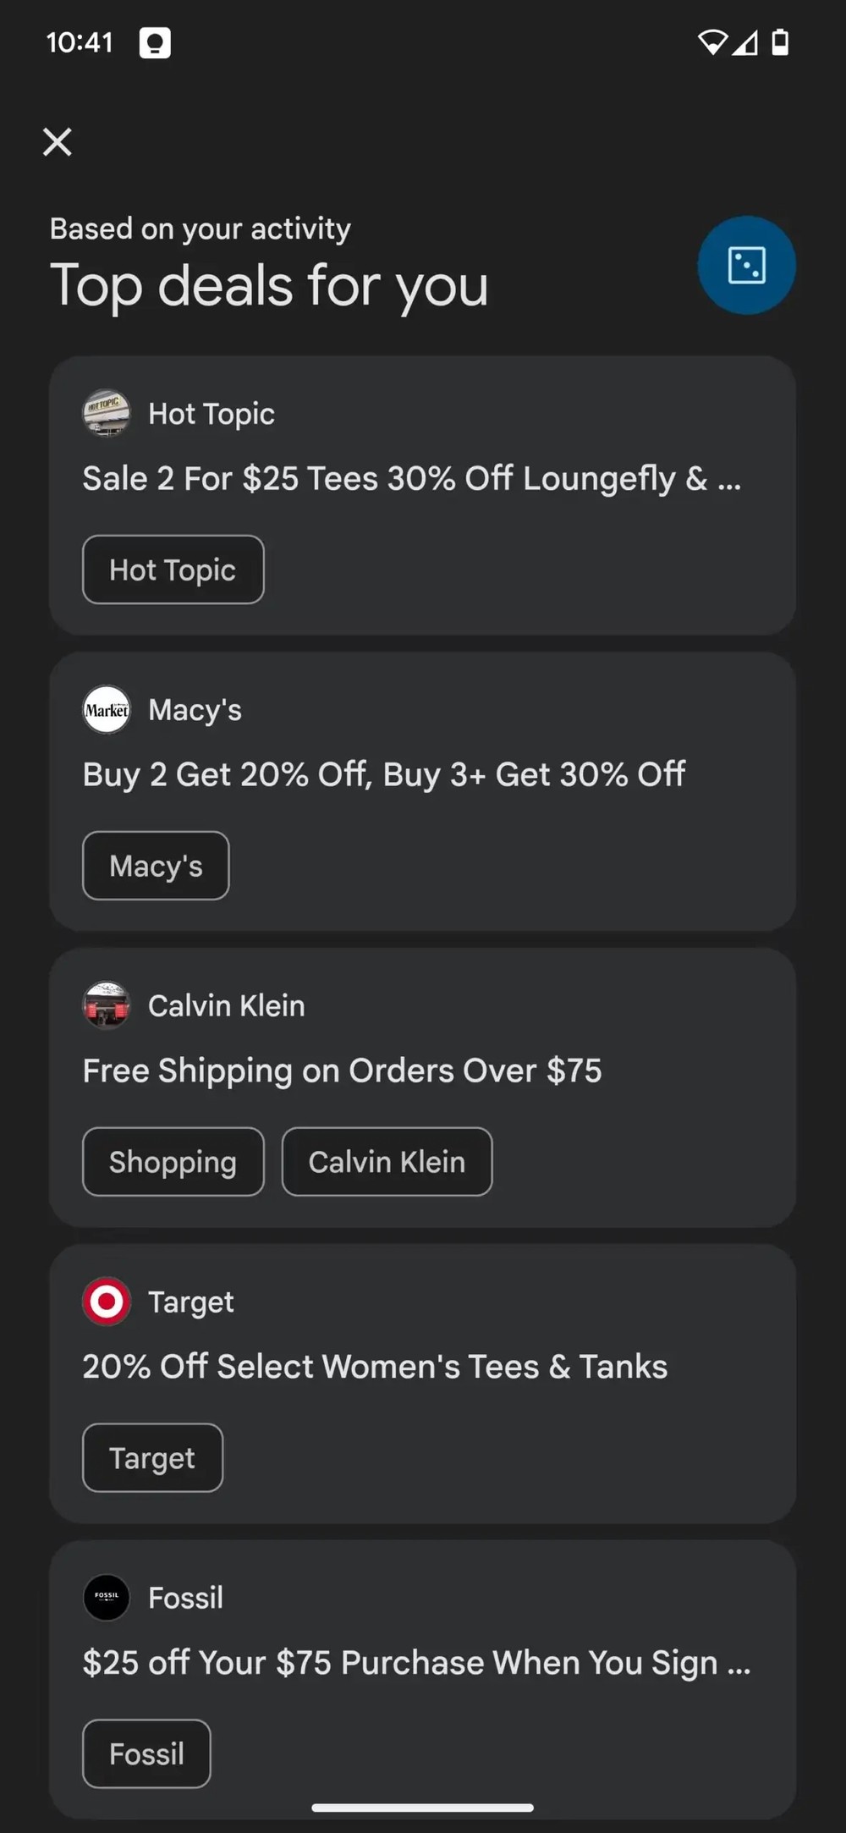Open Buy 2 Get 20% Off deal
This screenshot has width=846, height=1833.
coord(383,775)
